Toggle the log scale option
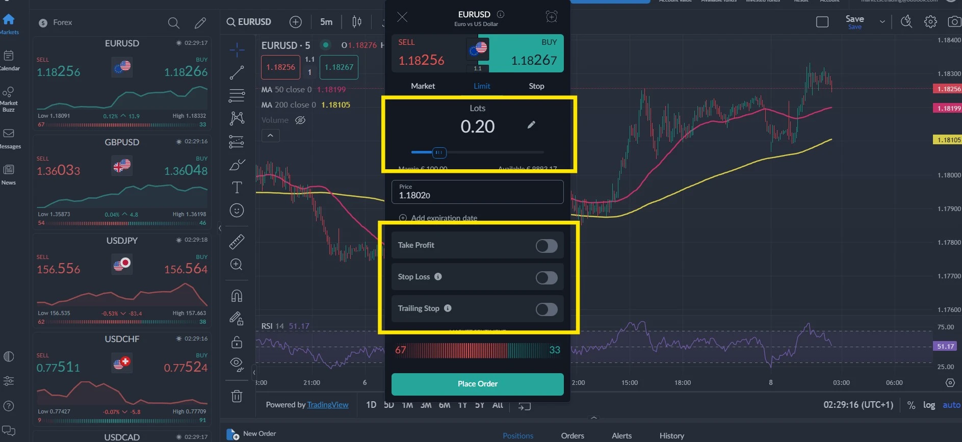962x442 pixels. click(929, 405)
